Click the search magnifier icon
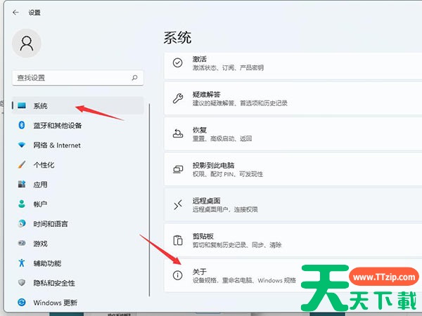This screenshot has width=422, height=316. [x=134, y=78]
